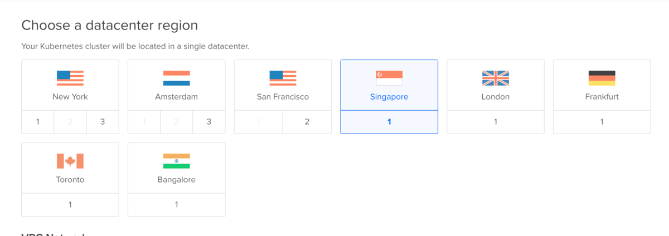669x236 pixels.
Task: Pick the disabled New York datacenter 2
Action: coord(70,122)
